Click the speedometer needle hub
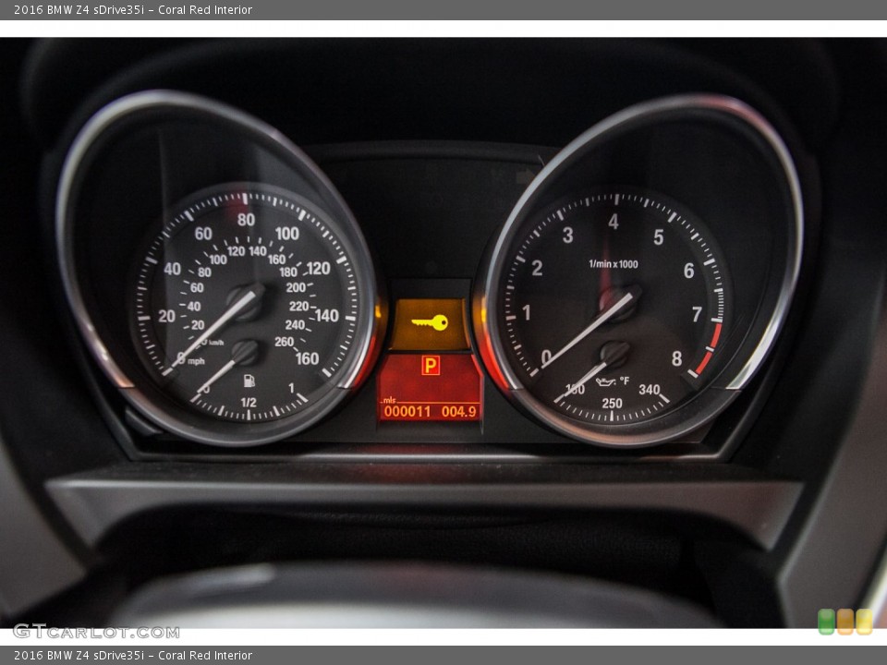Viewport: 887px width, 665px height. (246, 301)
